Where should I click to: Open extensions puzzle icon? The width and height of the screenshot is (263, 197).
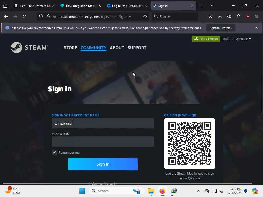coord(238,16)
